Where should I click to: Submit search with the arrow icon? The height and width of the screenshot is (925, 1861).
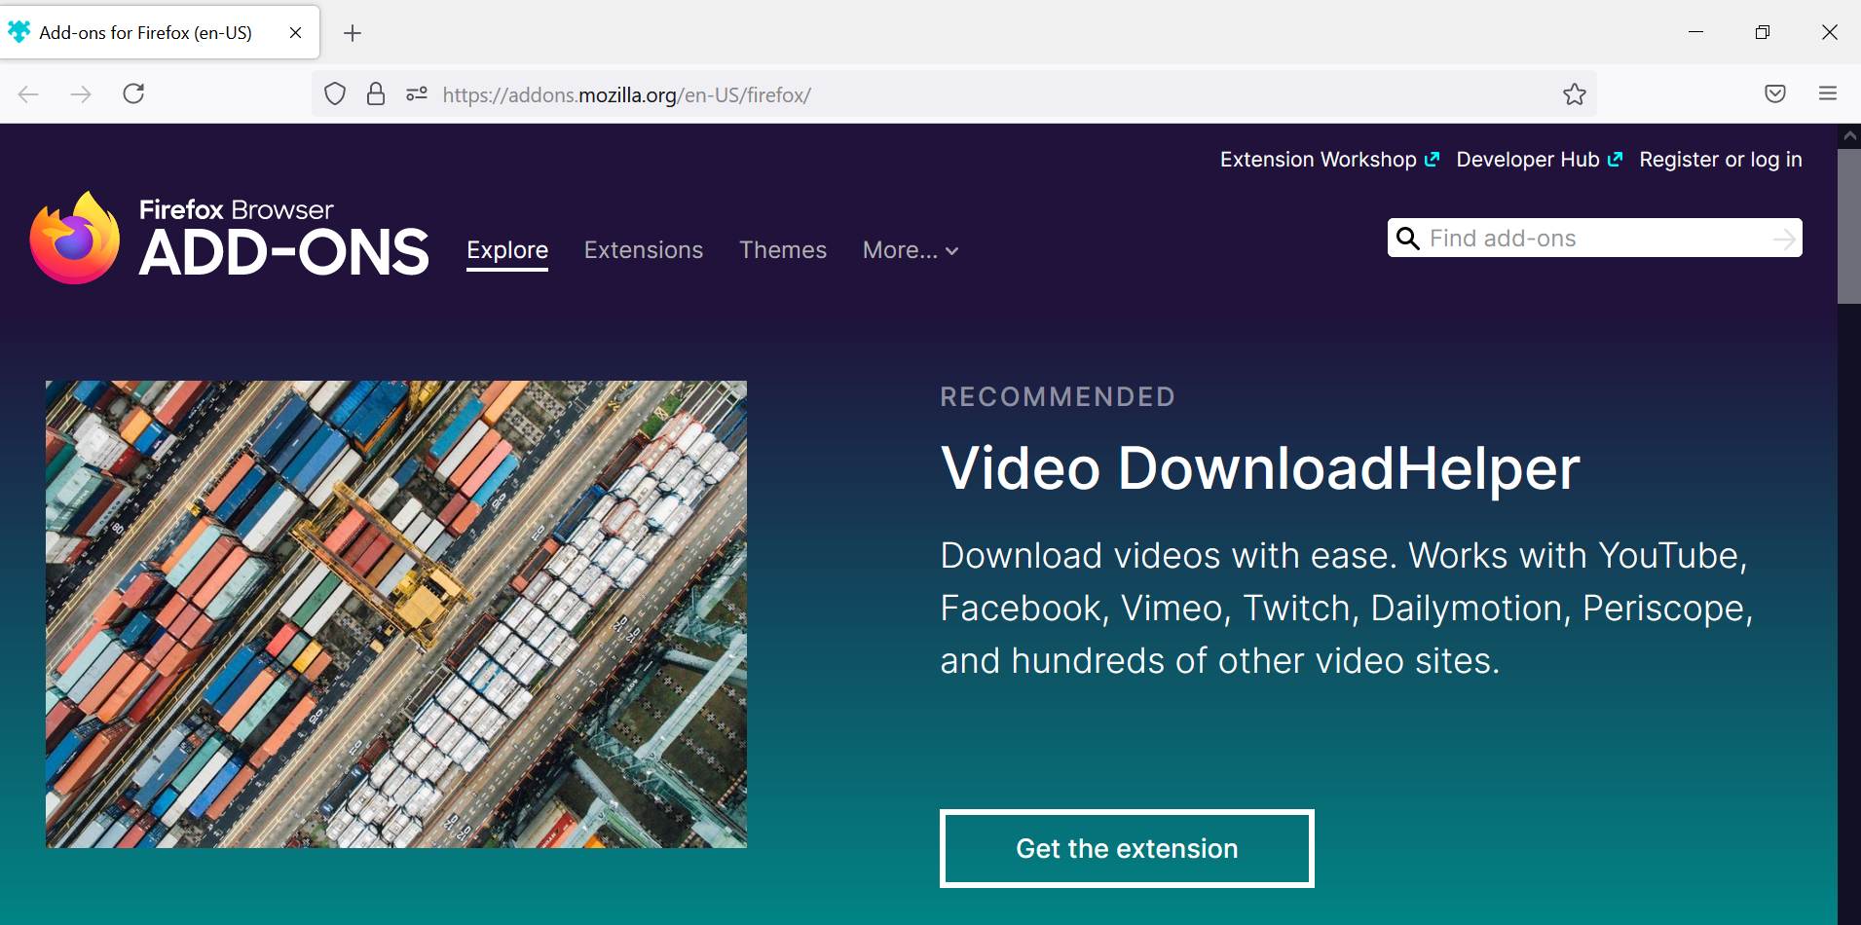click(1784, 239)
